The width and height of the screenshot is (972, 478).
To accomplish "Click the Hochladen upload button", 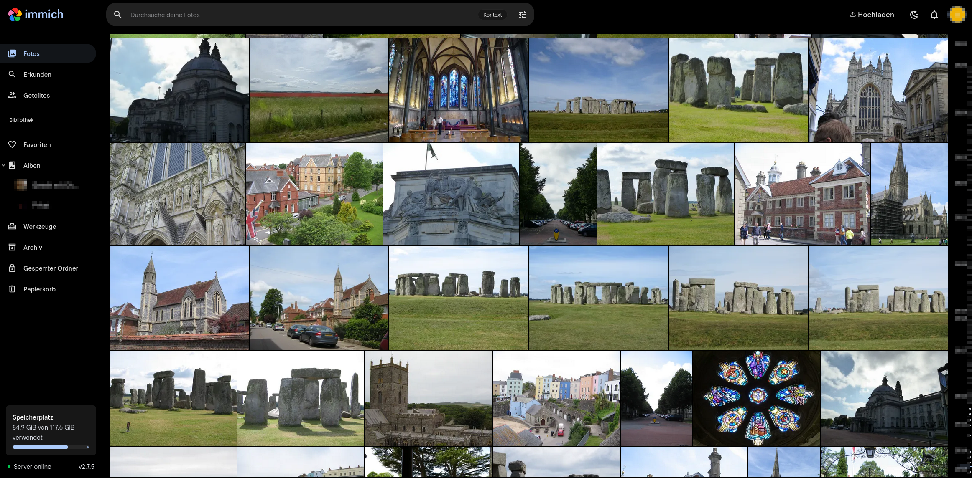I will point(872,15).
